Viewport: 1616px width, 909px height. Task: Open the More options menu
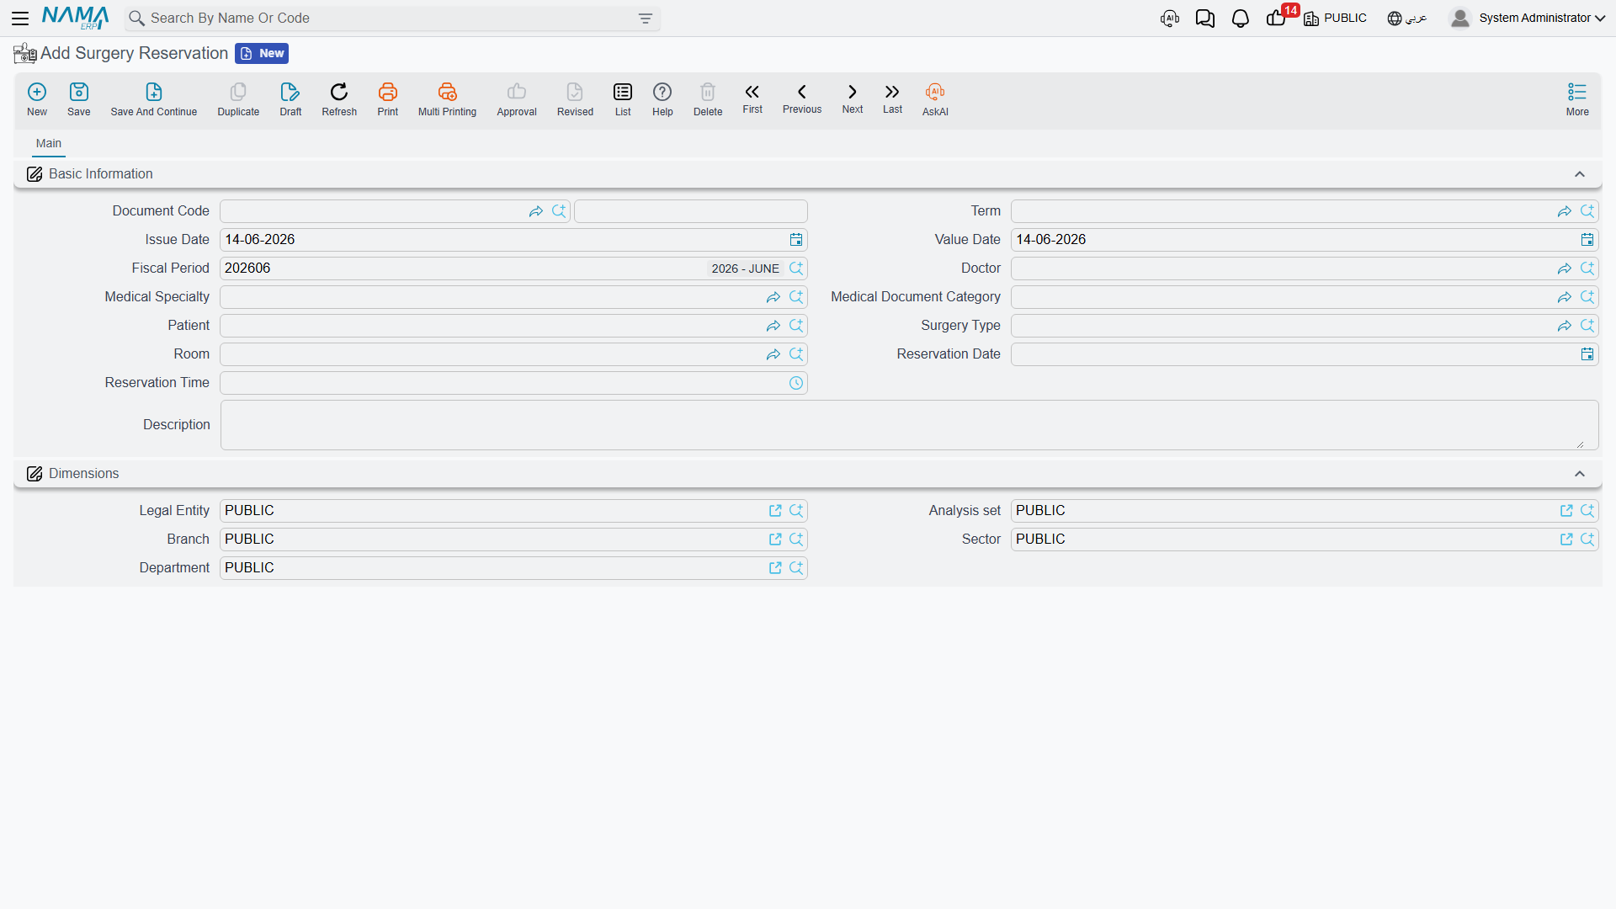pyautogui.click(x=1577, y=99)
